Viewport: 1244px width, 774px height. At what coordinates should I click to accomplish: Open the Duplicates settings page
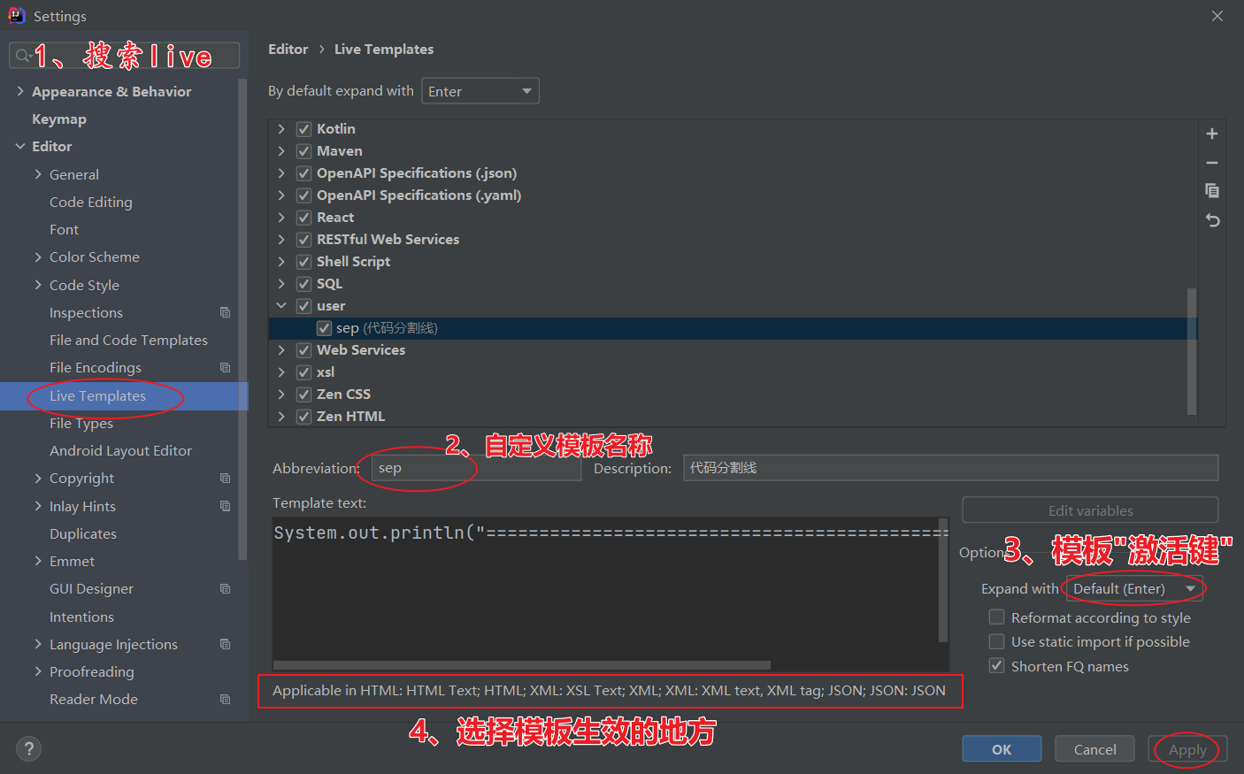[x=83, y=533]
